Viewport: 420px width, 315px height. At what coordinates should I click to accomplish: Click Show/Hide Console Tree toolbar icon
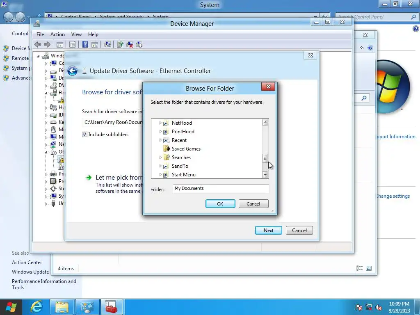tap(60, 44)
